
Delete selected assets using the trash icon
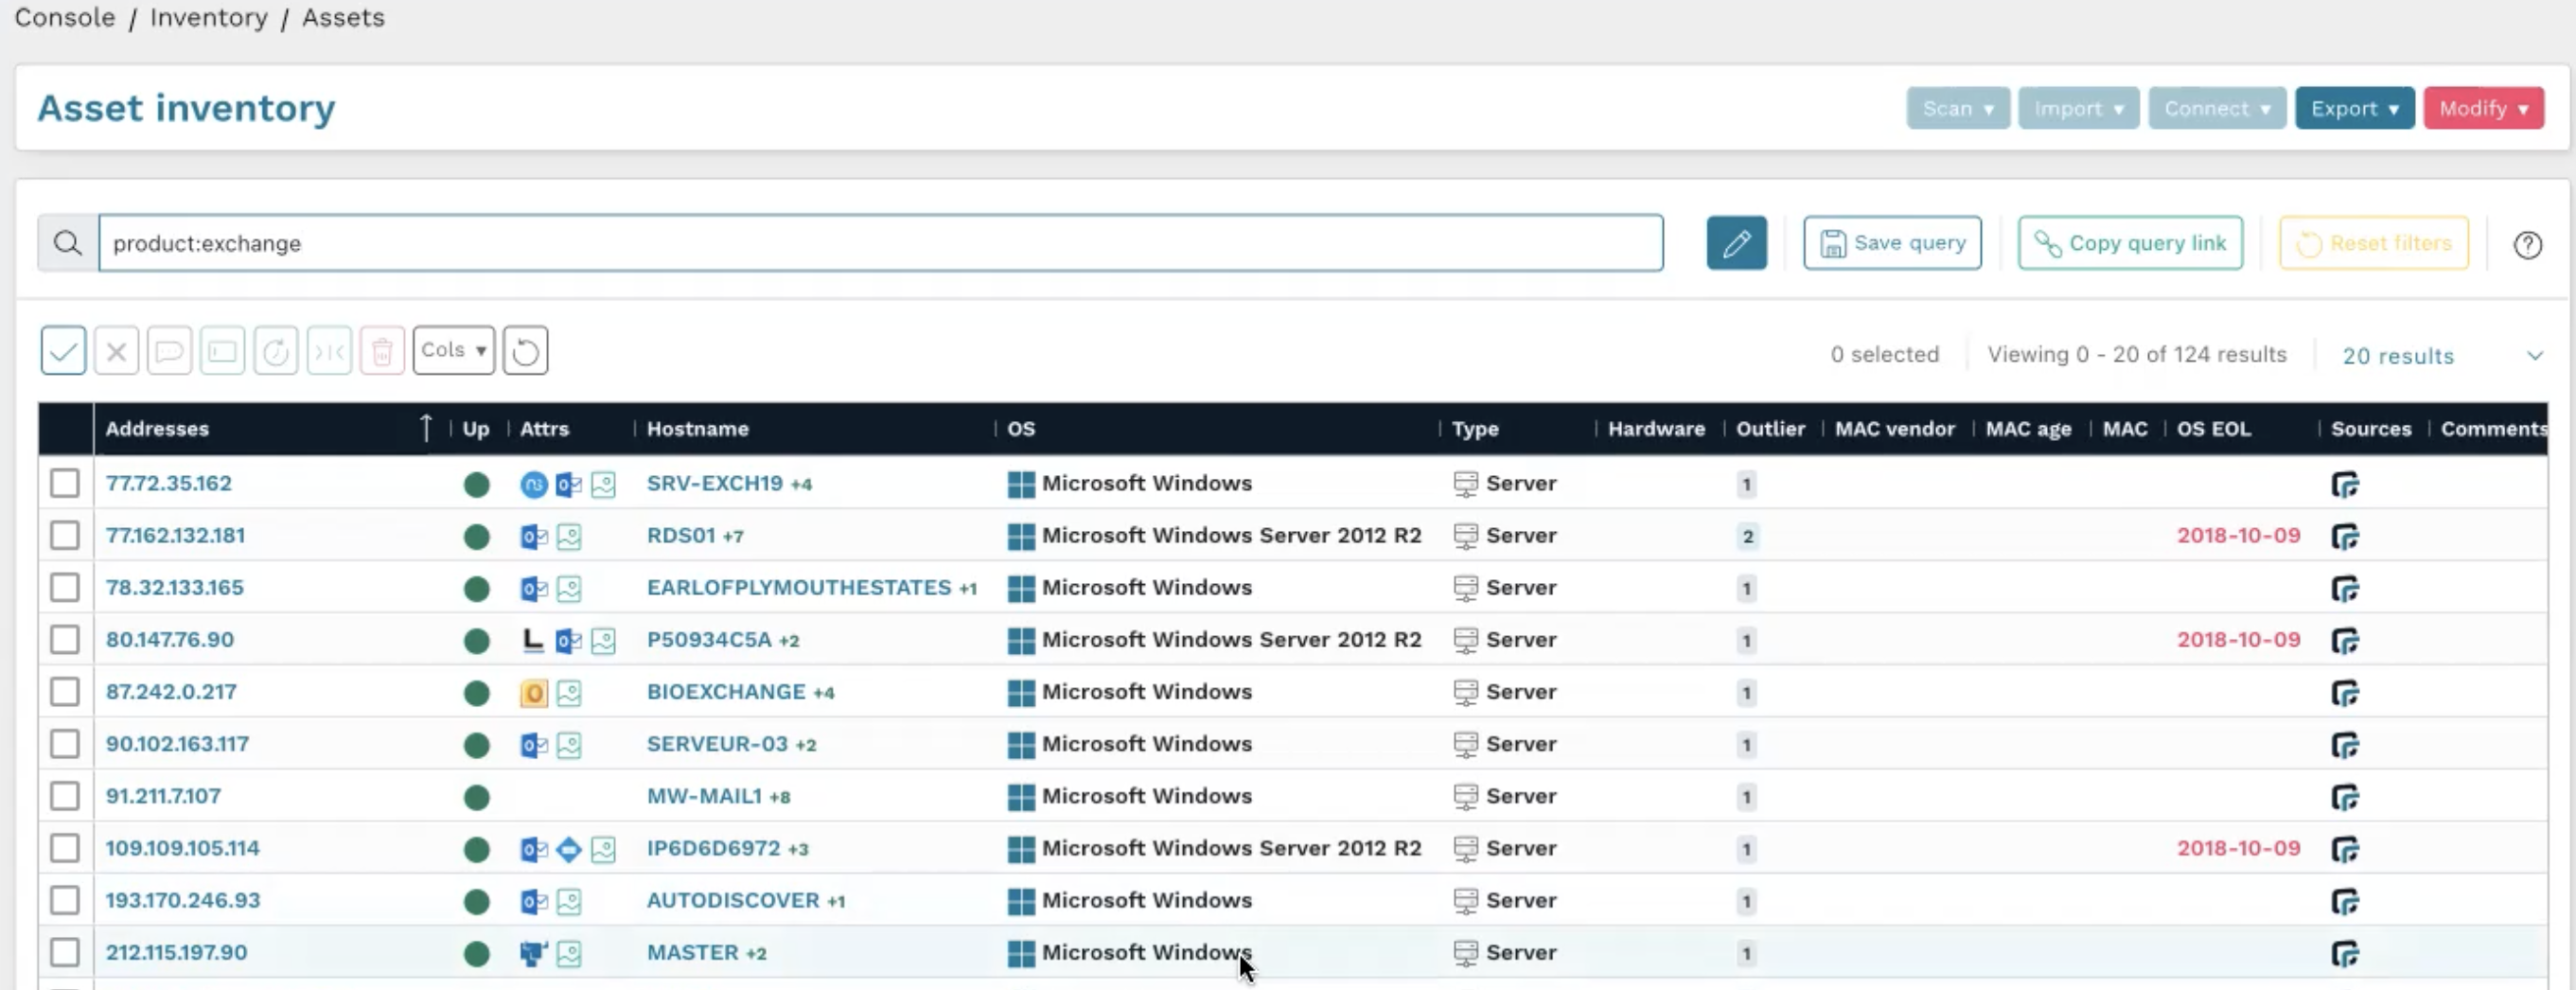(x=383, y=350)
